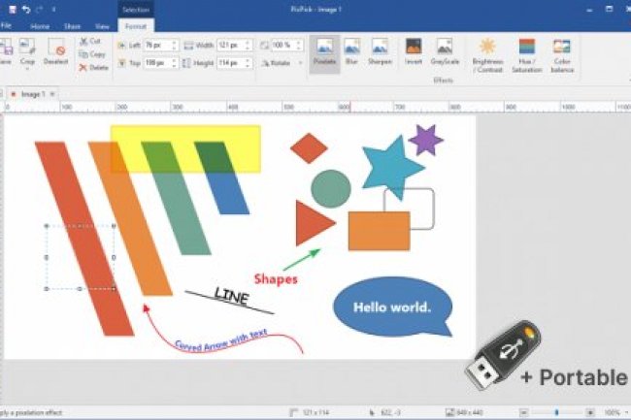Click the Sharpen effect icon

[x=379, y=51]
